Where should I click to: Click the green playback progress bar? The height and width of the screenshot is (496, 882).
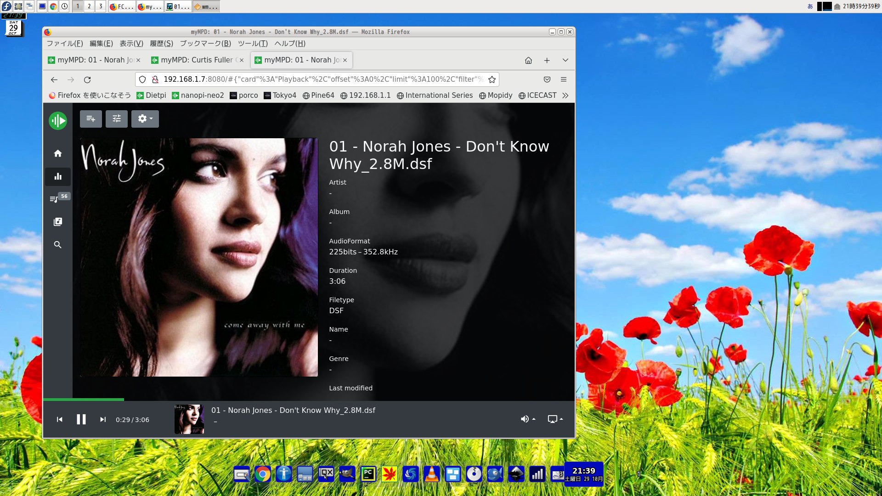pyautogui.click(x=84, y=400)
